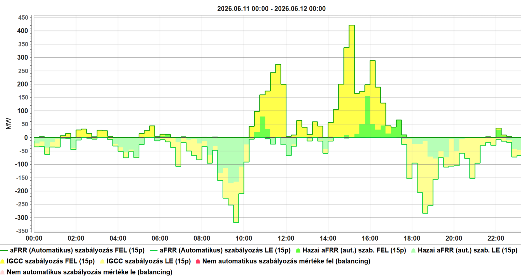Click the 450 y-axis tick label
Screen dimensions: 521x277
coord(23,18)
